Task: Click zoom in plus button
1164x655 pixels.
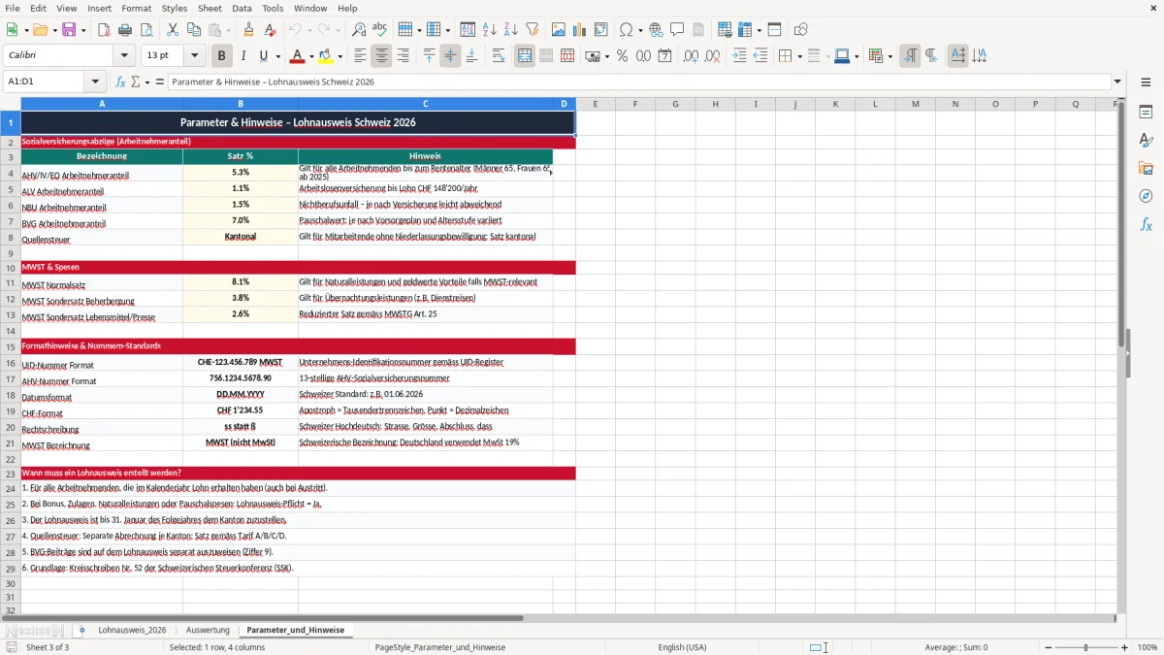Action: pos(1125,647)
